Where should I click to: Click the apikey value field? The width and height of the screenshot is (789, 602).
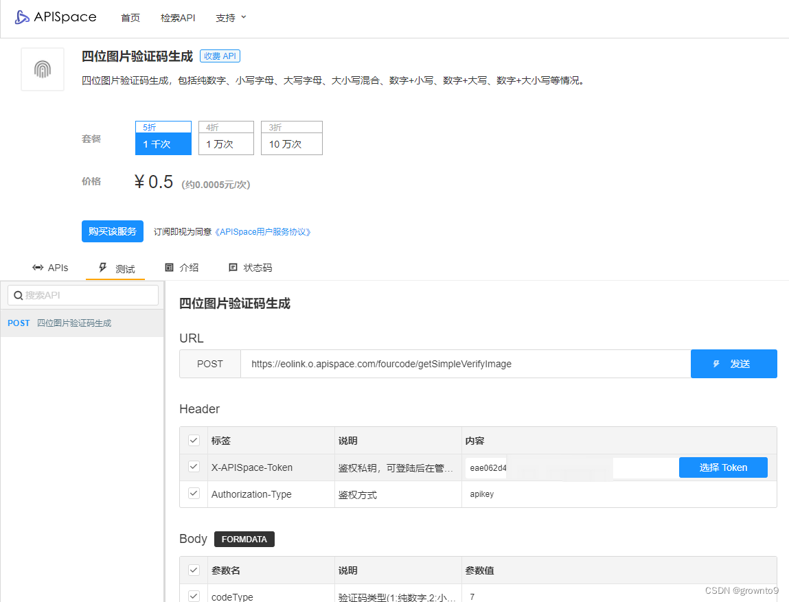click(619, 494)
